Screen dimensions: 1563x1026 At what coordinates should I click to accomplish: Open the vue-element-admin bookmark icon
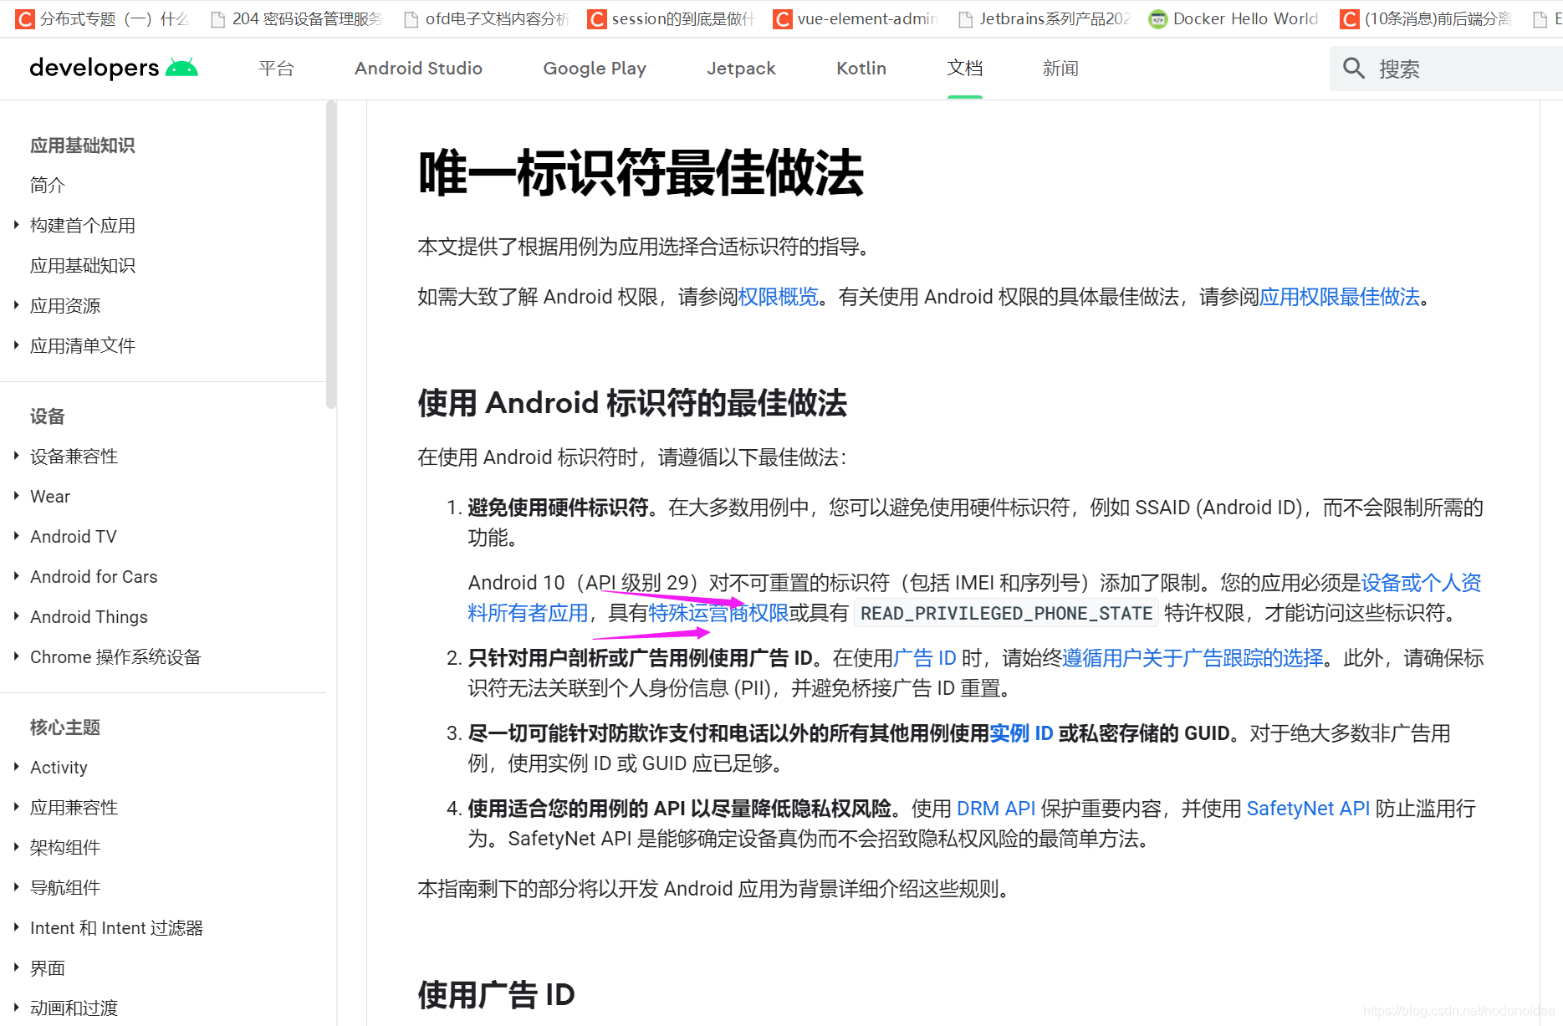783,18
